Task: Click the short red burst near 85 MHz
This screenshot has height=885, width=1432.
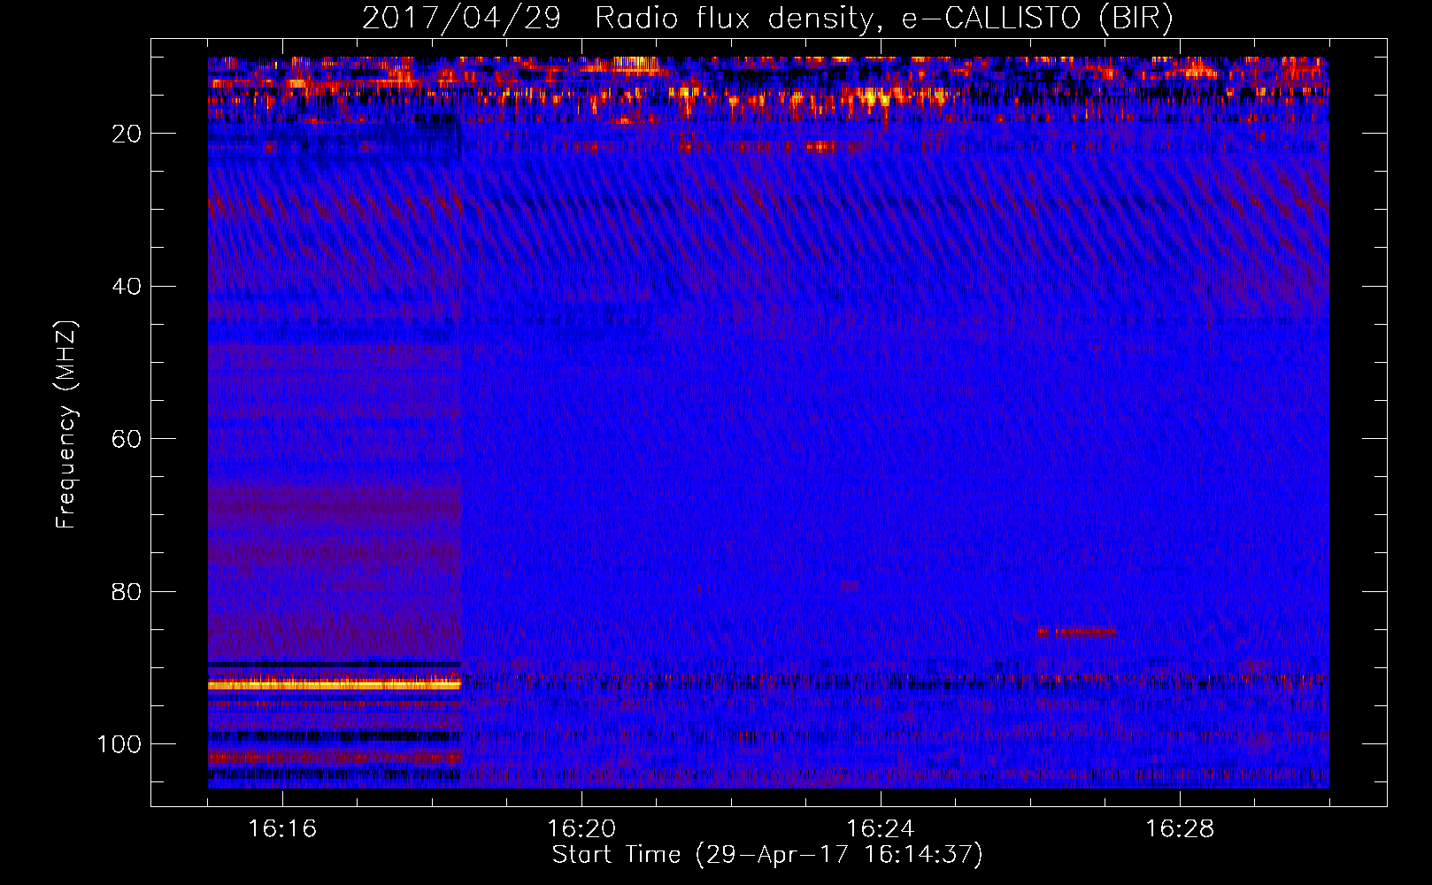Action: coord(1078,631)
